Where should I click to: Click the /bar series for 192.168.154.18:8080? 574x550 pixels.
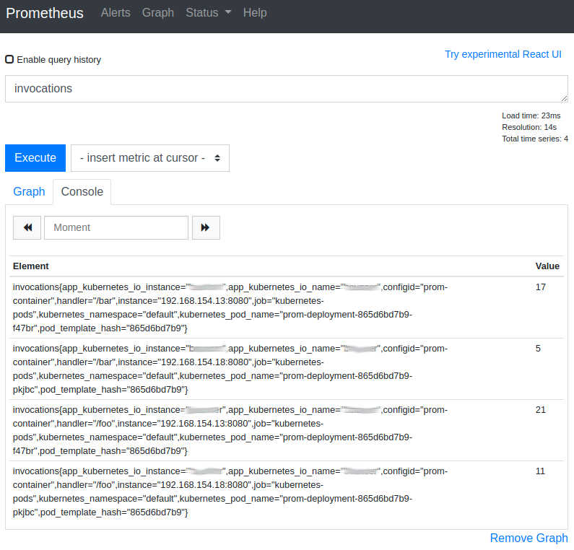click(x=230, y=369)
